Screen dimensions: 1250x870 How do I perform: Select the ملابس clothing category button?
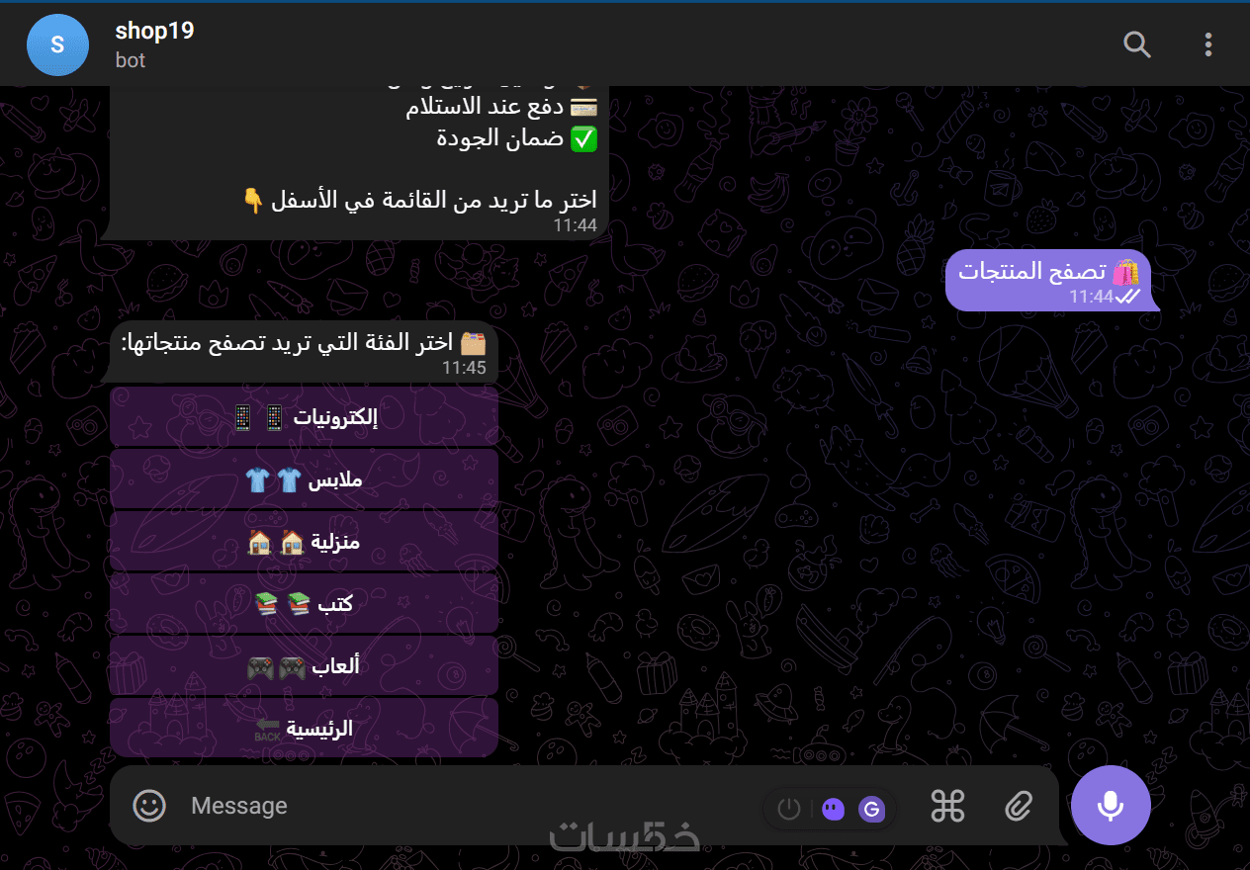coord(304,479)
